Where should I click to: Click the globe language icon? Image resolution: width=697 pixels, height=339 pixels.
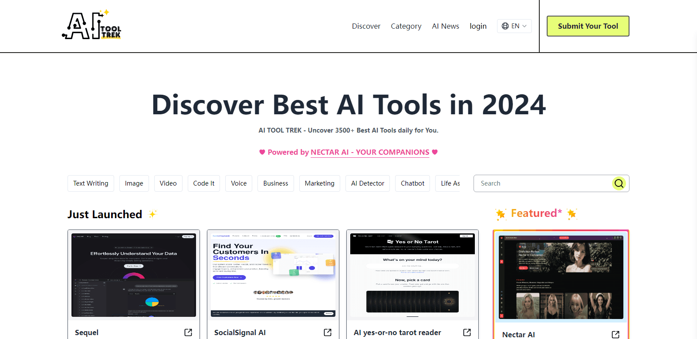(x=505, y=26)
